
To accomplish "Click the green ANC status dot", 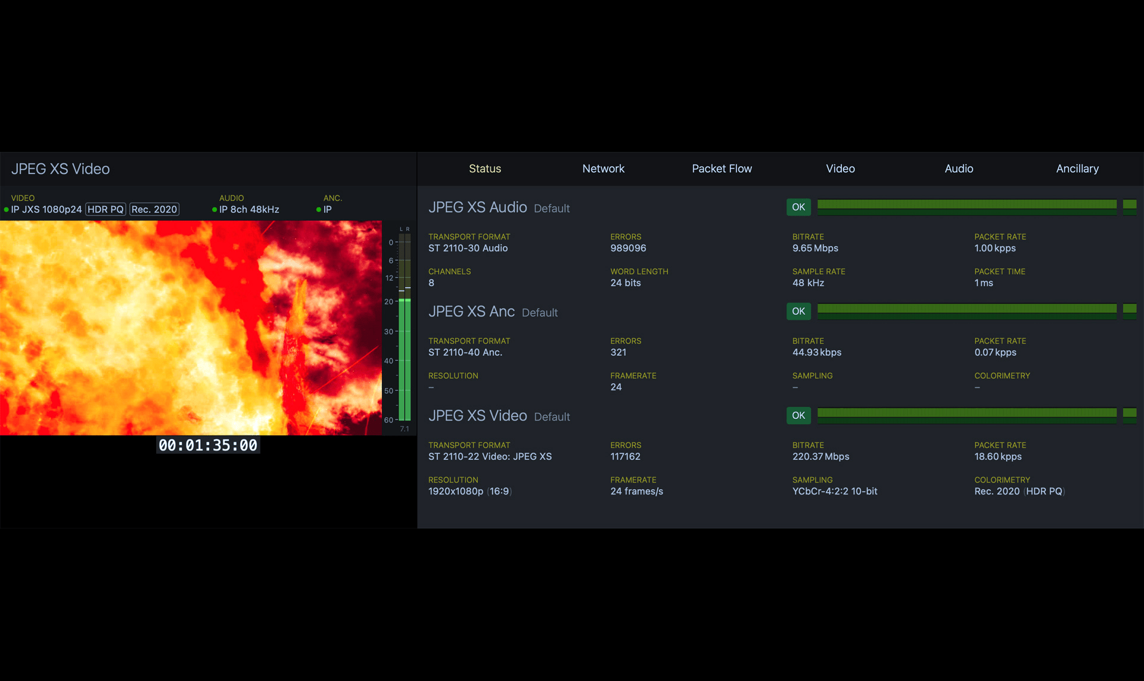I will (319, 210).
